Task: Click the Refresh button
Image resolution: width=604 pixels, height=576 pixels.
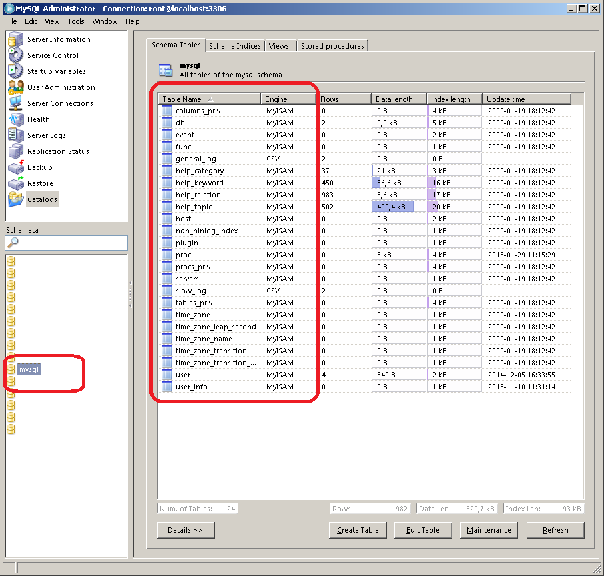Action: coord(555,530)
